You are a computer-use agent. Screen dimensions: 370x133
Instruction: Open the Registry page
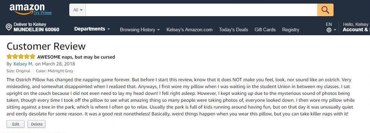291,29
